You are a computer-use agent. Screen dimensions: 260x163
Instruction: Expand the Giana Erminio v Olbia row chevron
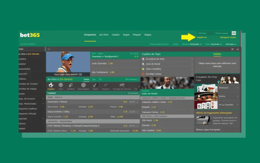(138, 112)
